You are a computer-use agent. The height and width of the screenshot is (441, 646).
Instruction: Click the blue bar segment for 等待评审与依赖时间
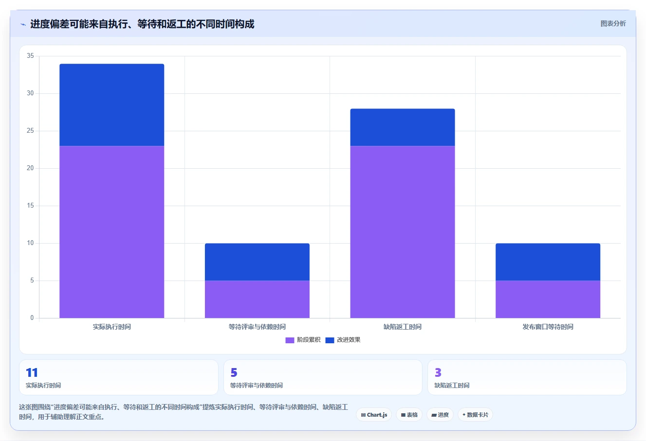(257, 262)
